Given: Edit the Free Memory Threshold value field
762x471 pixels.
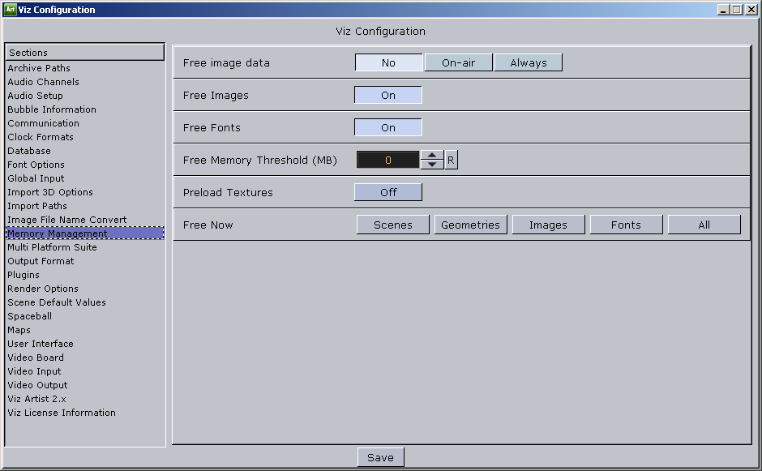Looking at the screenshot, I should (389, 159).
